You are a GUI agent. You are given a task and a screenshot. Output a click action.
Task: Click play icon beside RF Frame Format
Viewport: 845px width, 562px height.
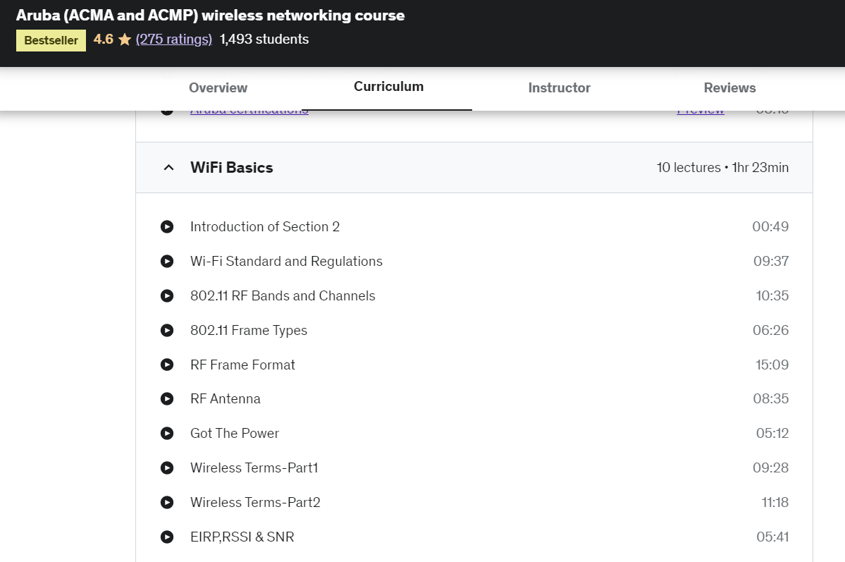click(x=167, y=365)
